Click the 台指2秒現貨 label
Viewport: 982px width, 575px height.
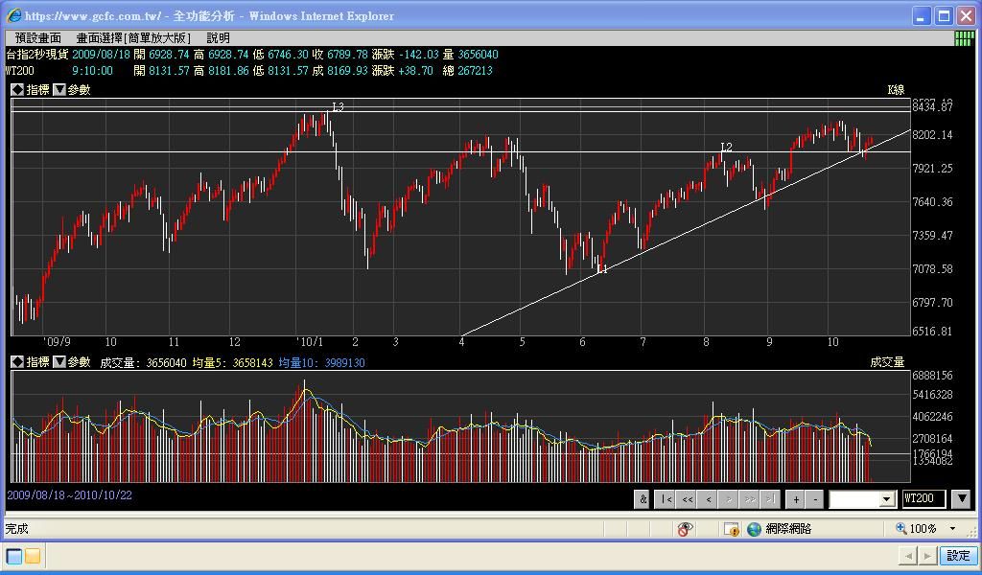coord(37,55)
